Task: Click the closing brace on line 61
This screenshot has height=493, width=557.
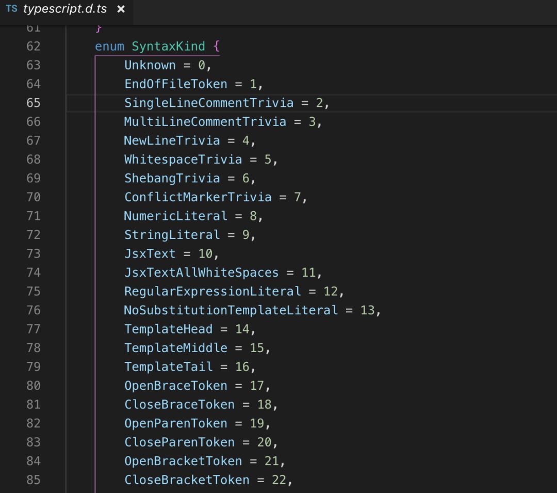Action: 99,28
